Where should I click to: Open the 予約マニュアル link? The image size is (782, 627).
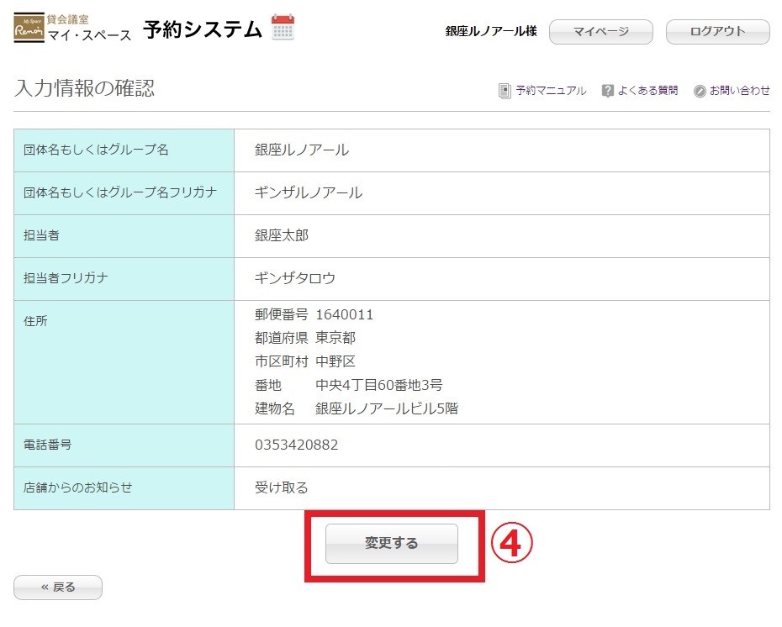[551, 91]
